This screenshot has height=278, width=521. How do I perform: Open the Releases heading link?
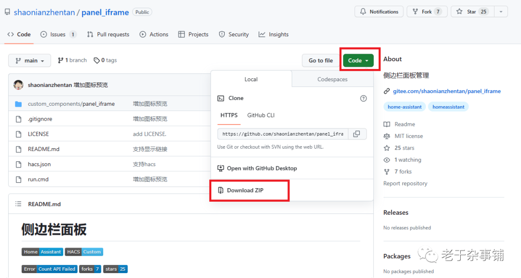pyautogui.click(x=396, y=212)
